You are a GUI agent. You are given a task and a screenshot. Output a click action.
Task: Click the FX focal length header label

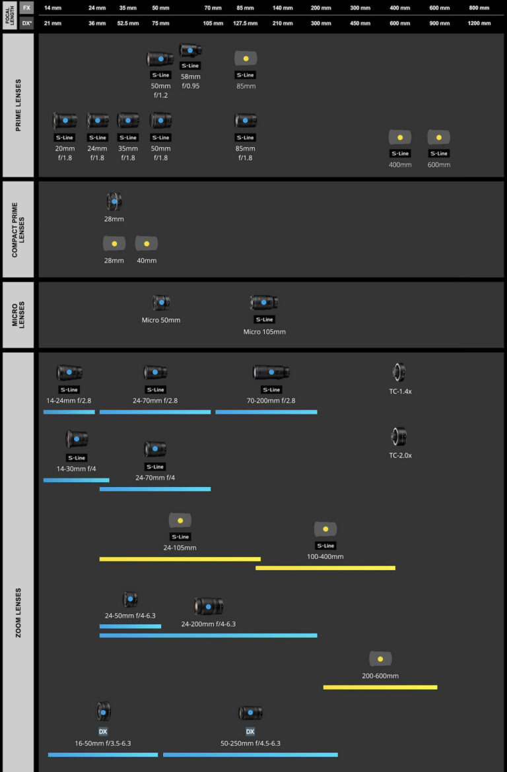(x=26, y=7)
